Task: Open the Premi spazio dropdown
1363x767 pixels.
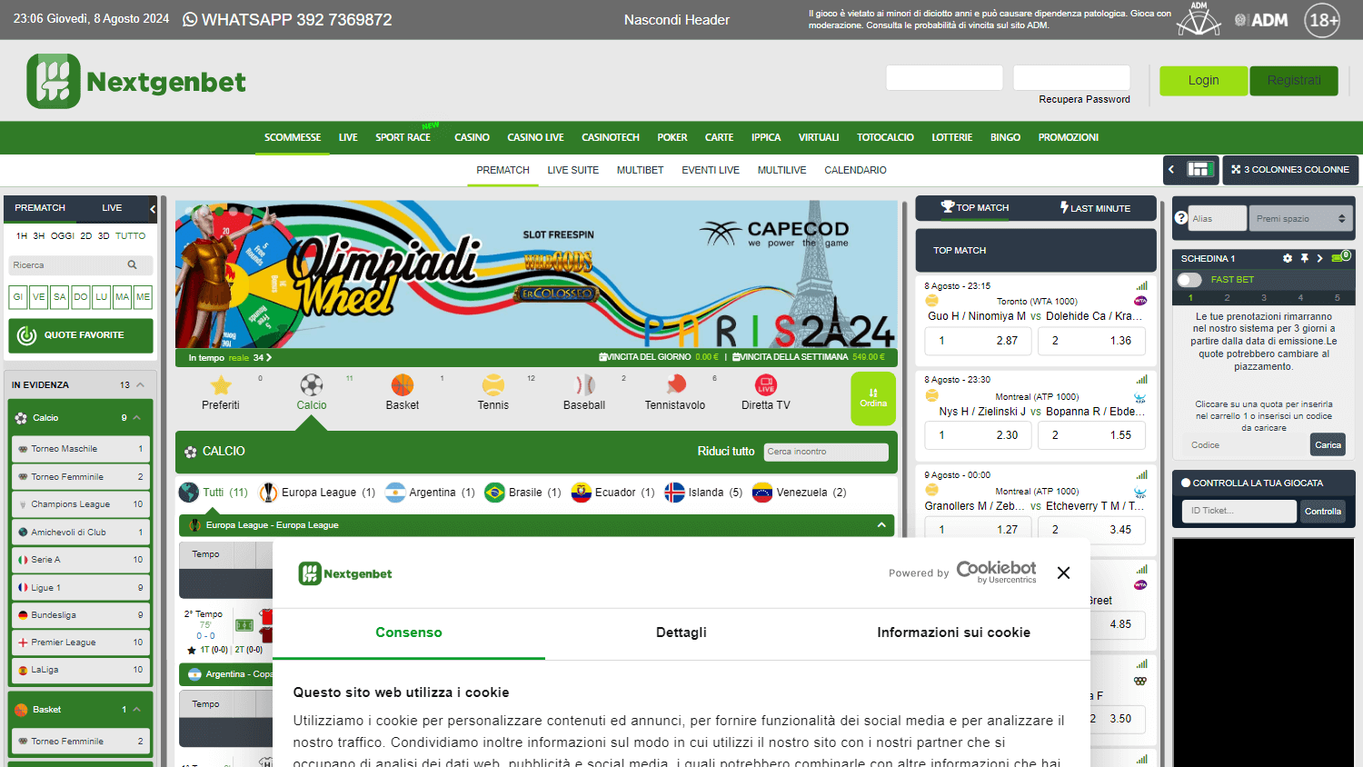Action: coord(1301,218)
